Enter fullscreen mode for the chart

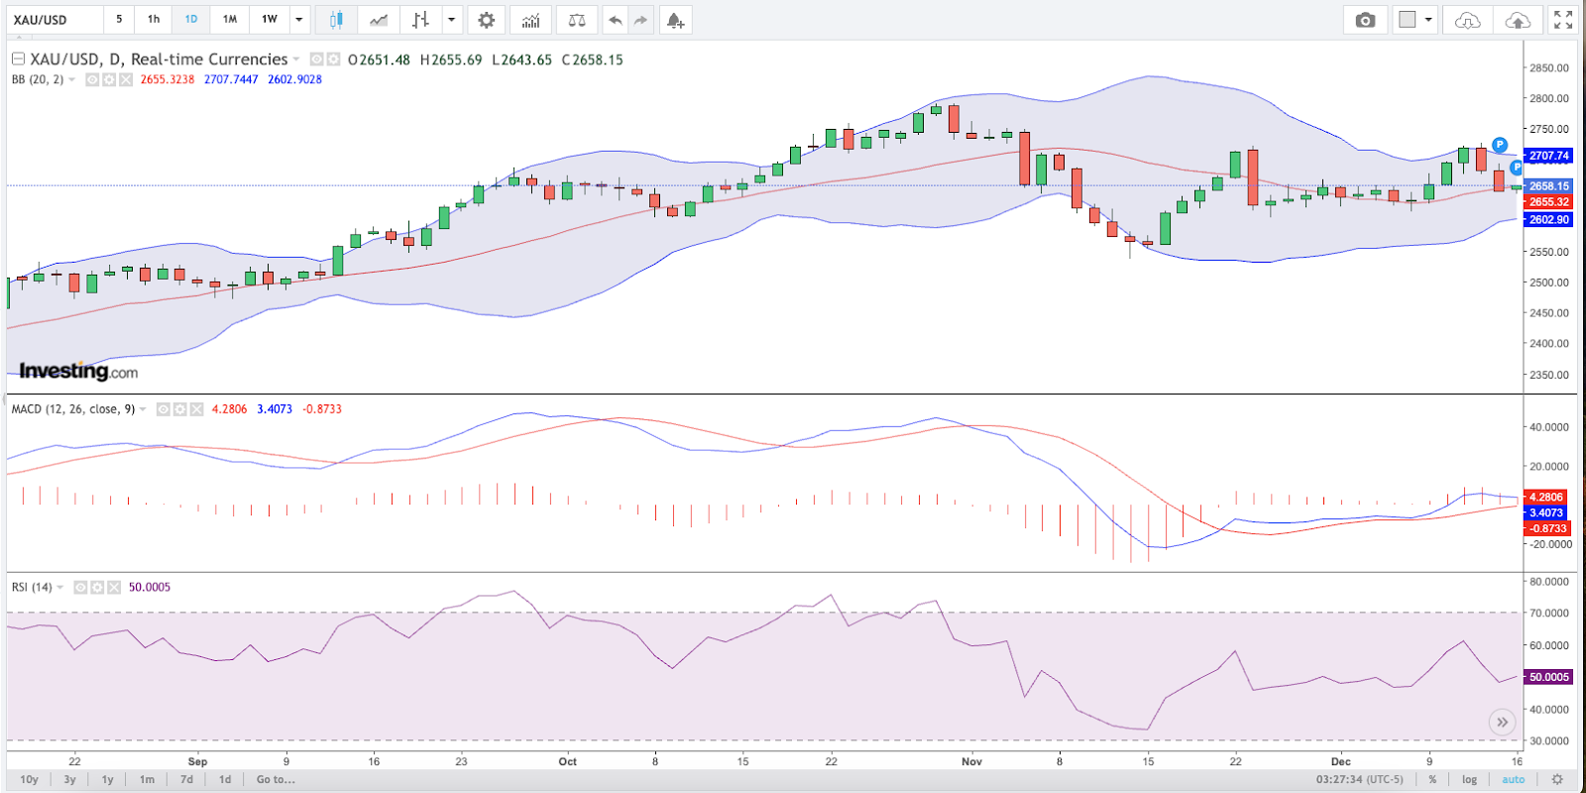pyautogui.click(x=1563, y=20)
